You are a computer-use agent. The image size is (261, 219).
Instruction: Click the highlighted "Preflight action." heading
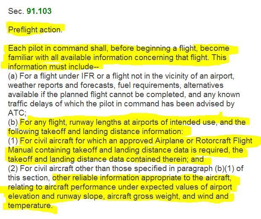coord(35,30)
